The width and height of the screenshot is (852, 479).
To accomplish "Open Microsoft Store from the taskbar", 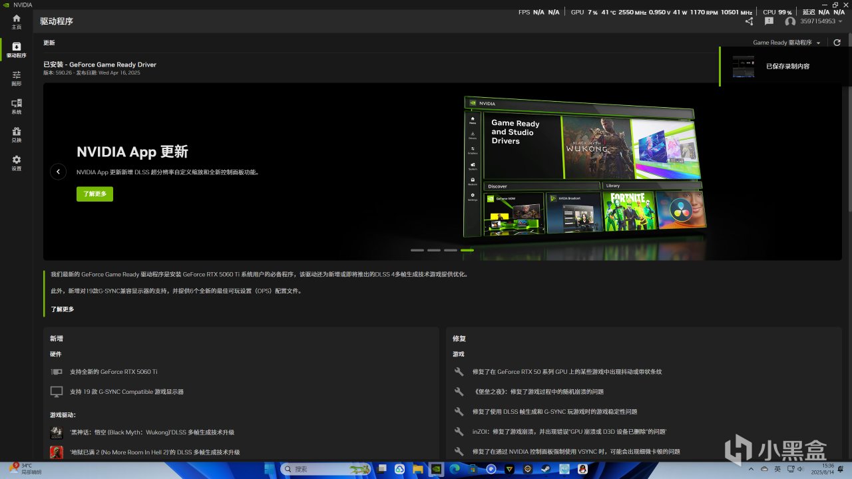I will (x=472, y=469).
